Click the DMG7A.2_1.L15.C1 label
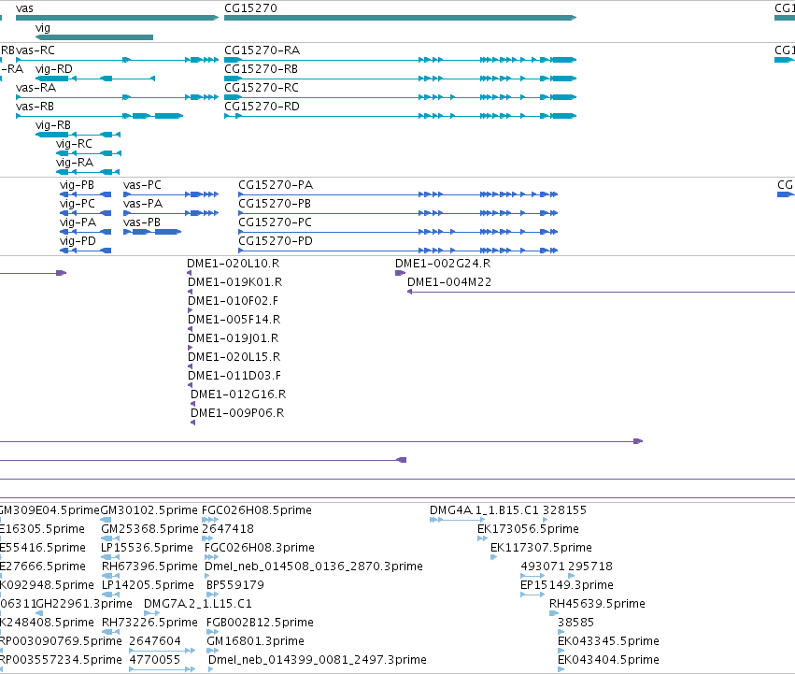This screenshot has height=674, width=795. click(x=198, y=604)
